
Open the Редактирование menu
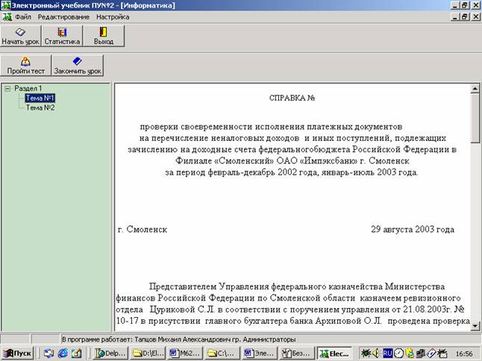pos(63,16)
